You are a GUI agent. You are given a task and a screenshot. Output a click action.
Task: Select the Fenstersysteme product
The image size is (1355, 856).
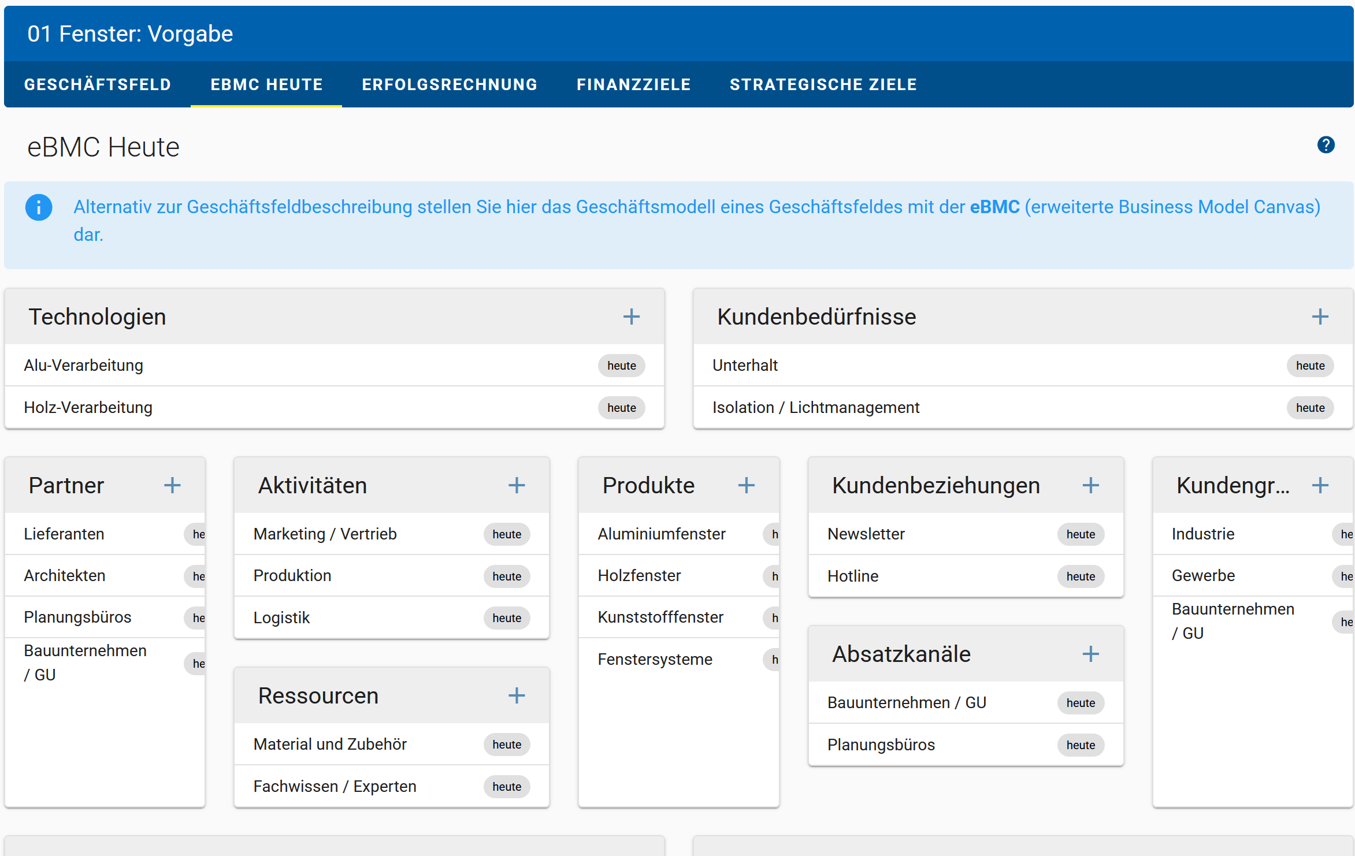click(x=679, y=660)
